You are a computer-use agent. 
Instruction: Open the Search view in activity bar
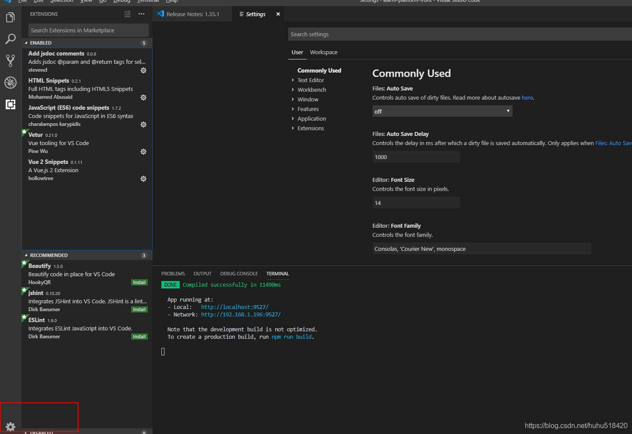[10, 39]
